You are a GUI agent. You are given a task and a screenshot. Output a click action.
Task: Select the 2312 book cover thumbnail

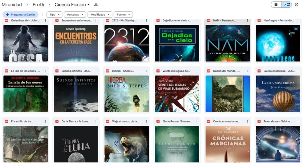[x=127, y=43]
